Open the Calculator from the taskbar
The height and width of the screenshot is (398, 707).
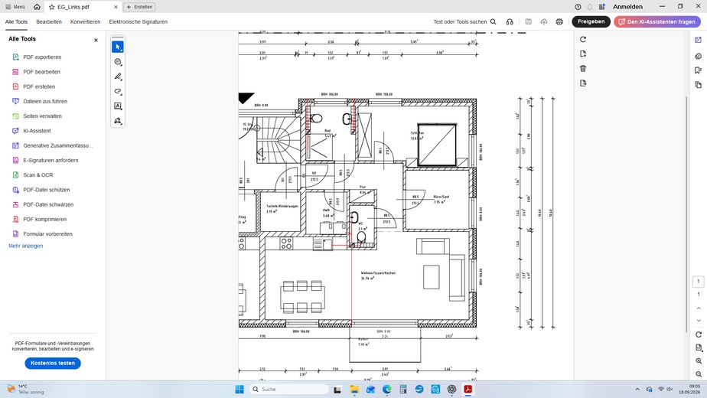403,390
